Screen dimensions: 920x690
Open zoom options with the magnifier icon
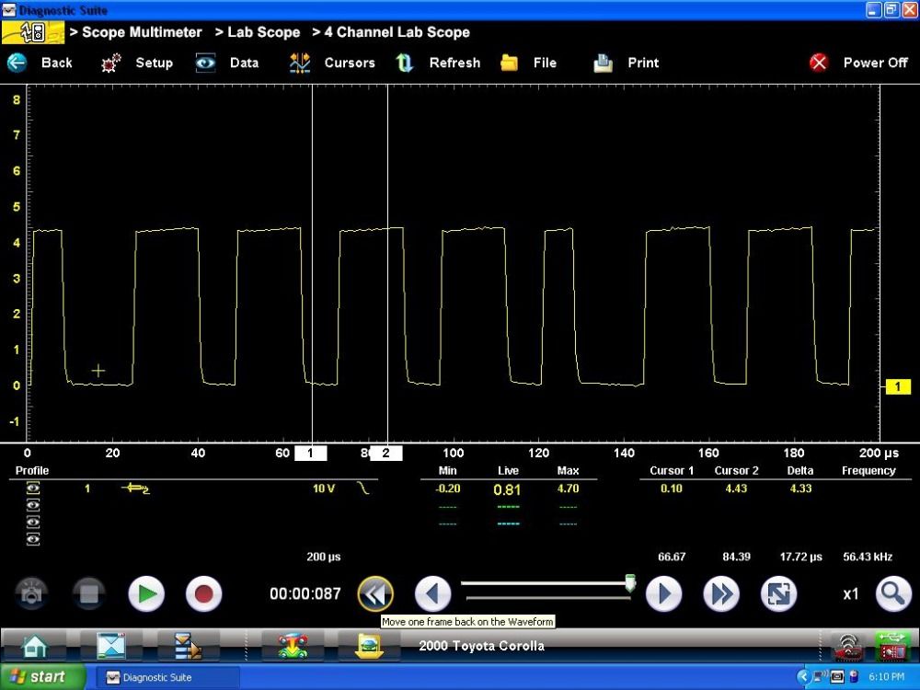click(x=891, y=593)
